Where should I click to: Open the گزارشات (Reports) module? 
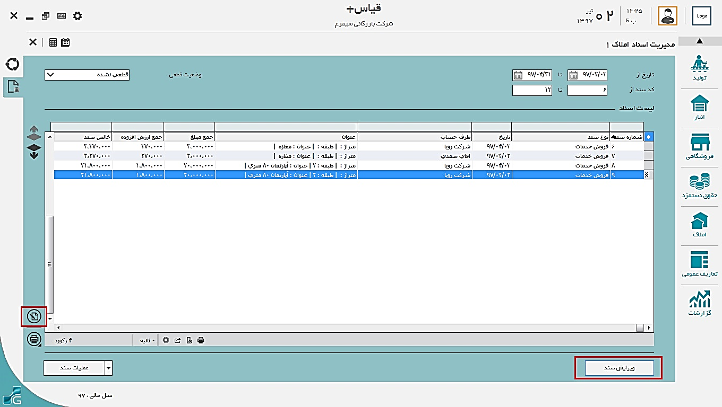pos(700,303)
